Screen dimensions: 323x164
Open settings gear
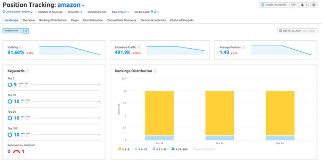[314, 5]
